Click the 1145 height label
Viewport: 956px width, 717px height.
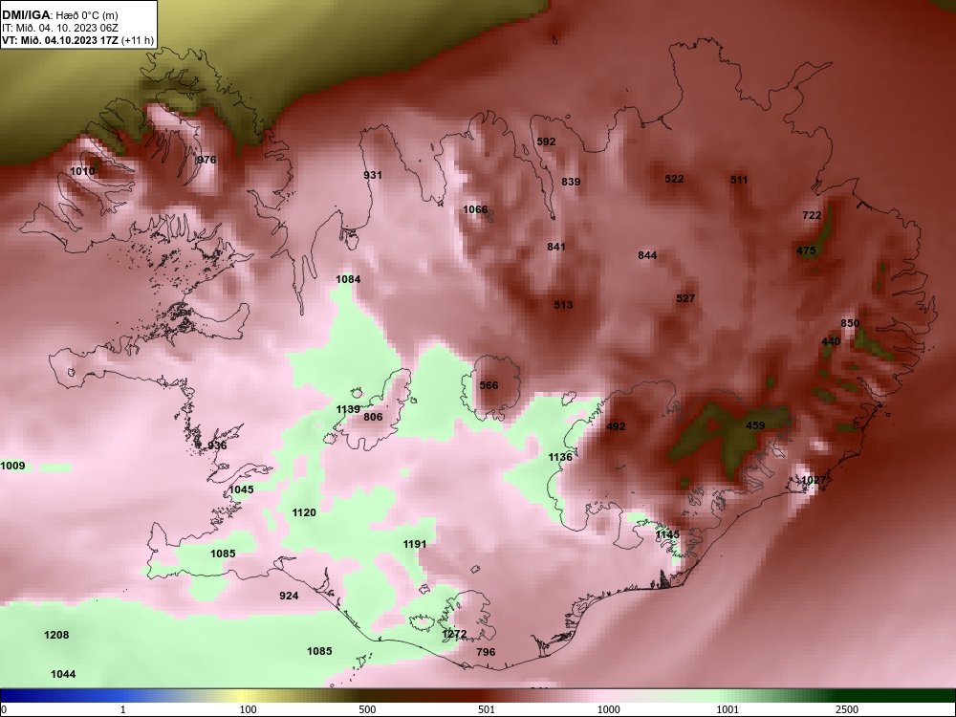667,535
